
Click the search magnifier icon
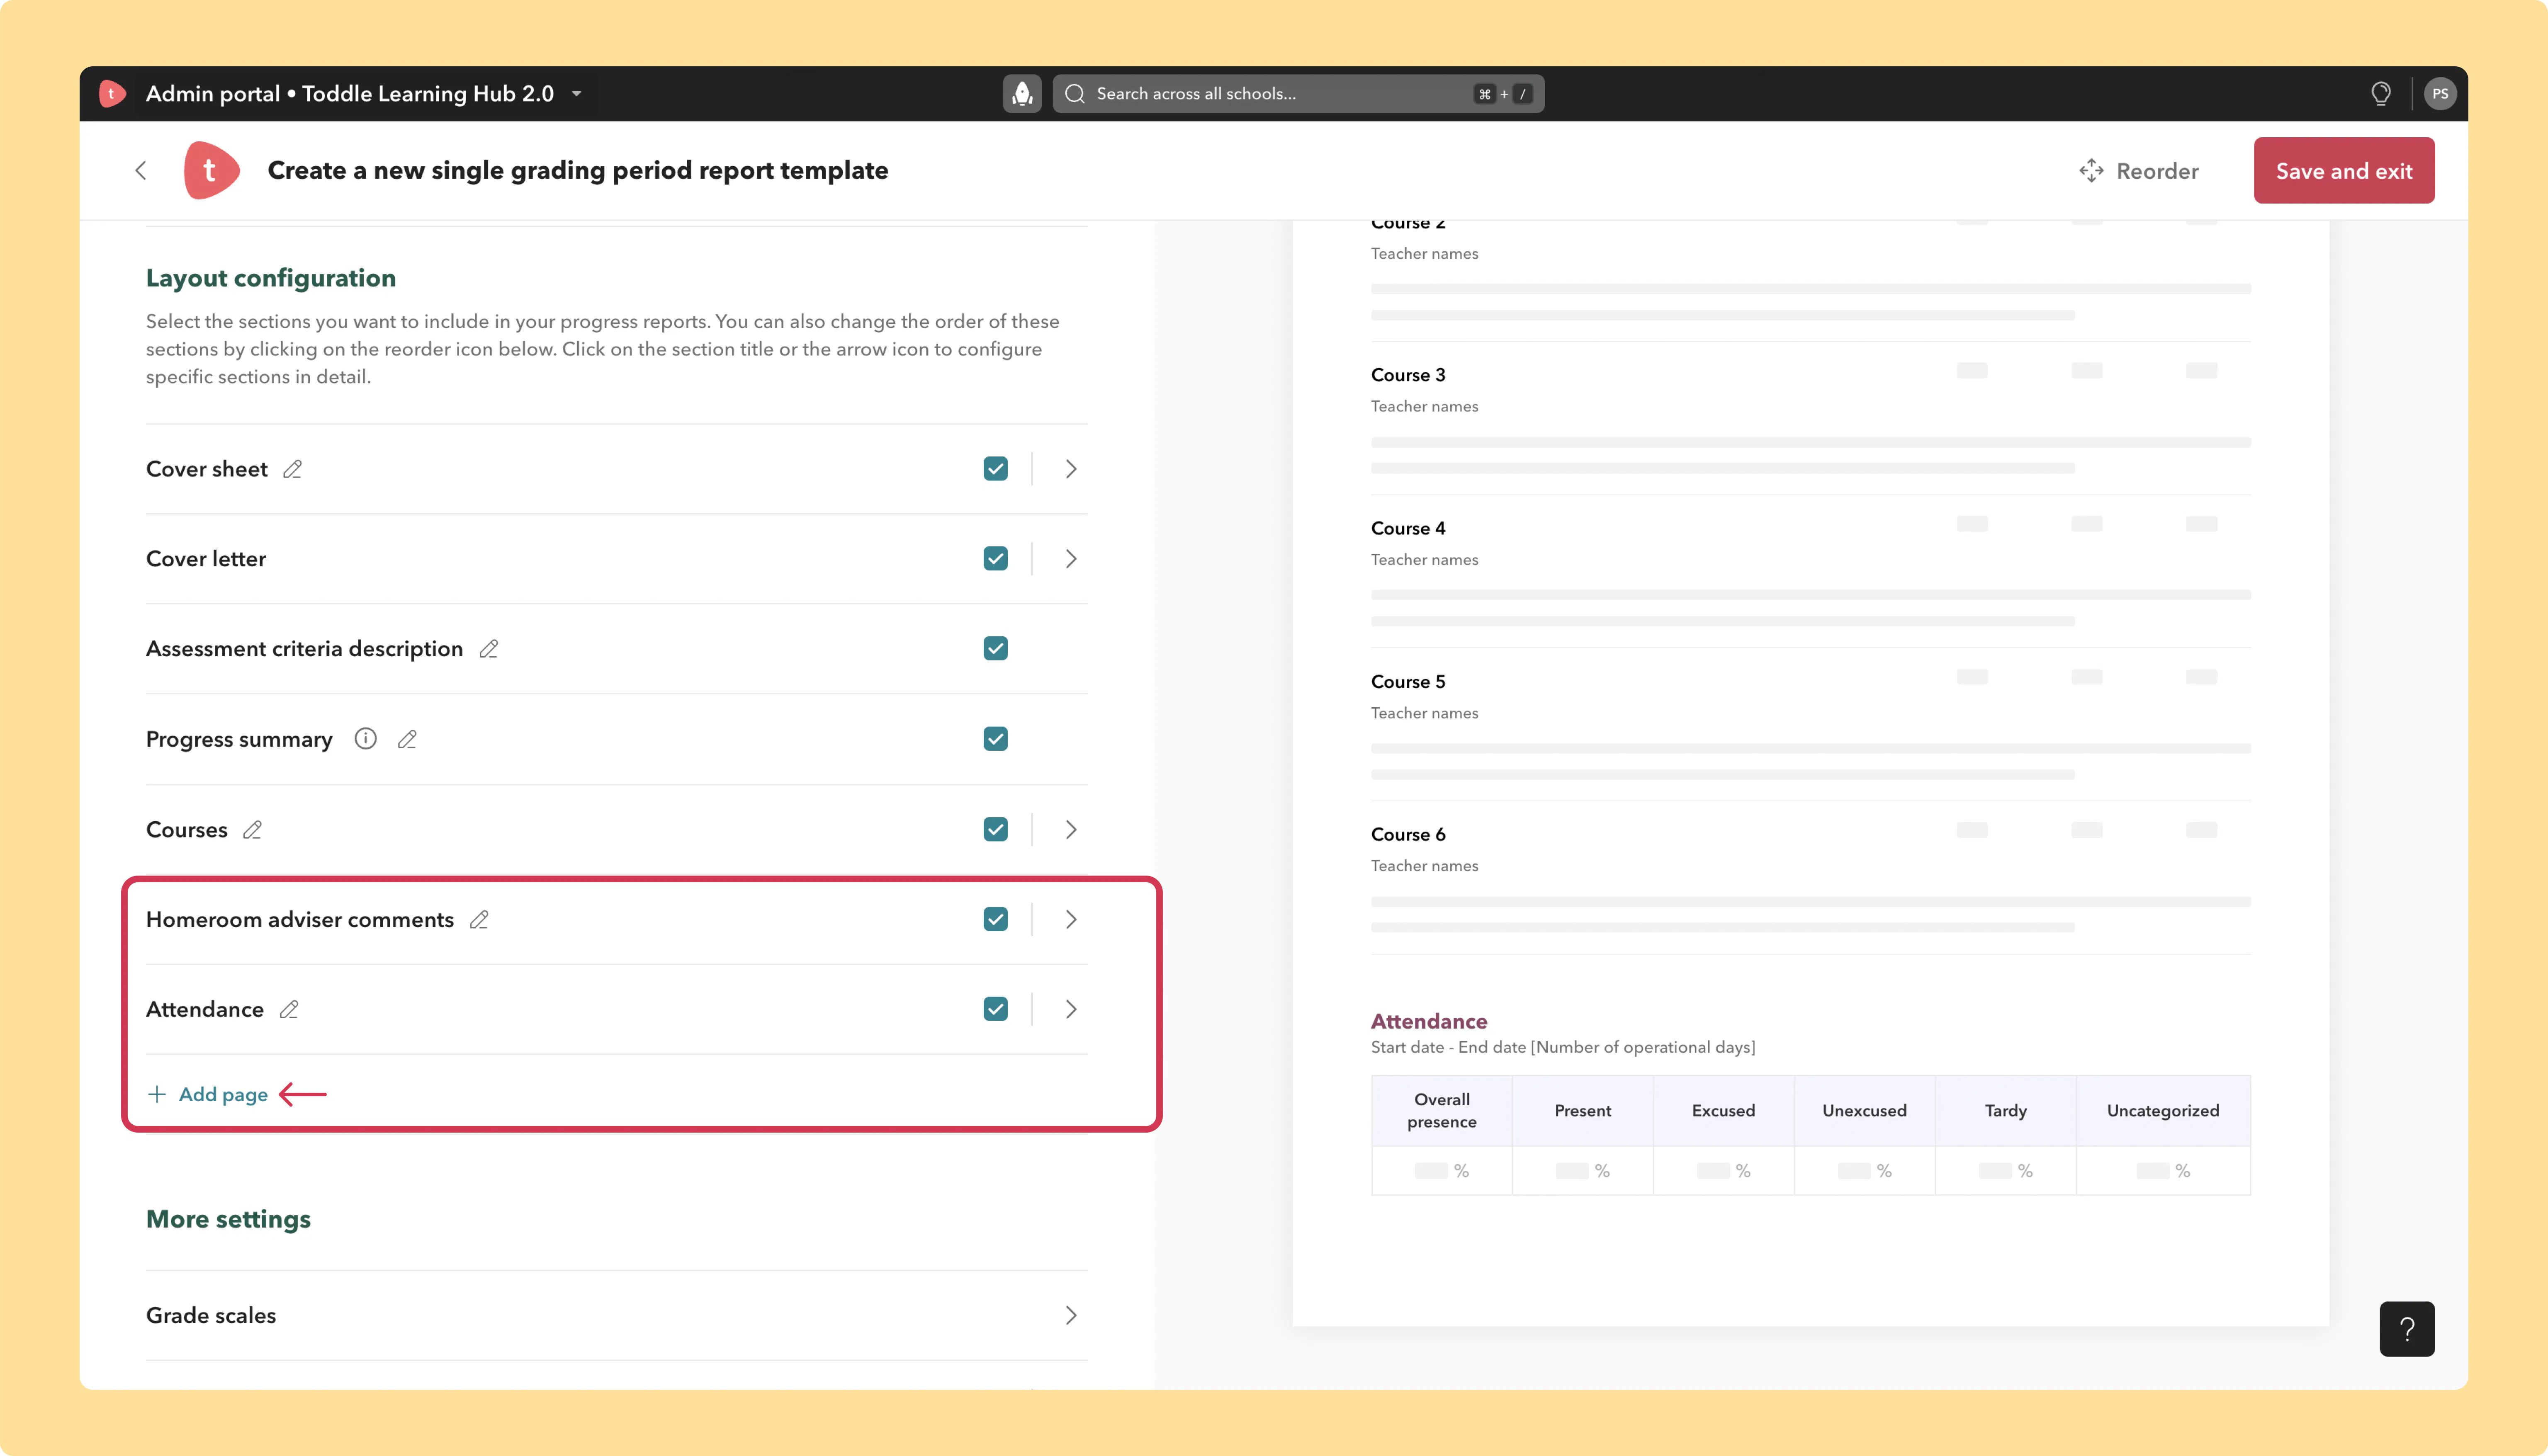[x=1075, y=94]
